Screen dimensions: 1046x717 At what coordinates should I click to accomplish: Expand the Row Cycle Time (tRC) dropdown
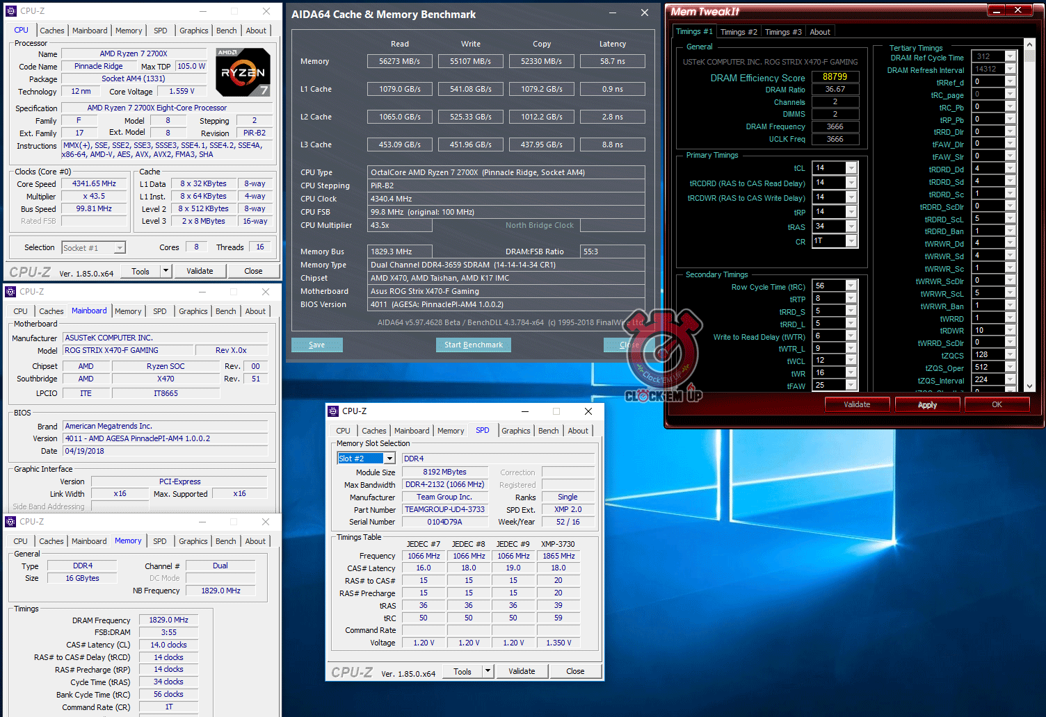tap(851, 286)
